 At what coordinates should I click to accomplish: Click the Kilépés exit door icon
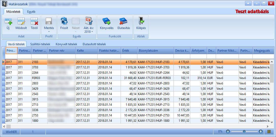coord(141,21)
